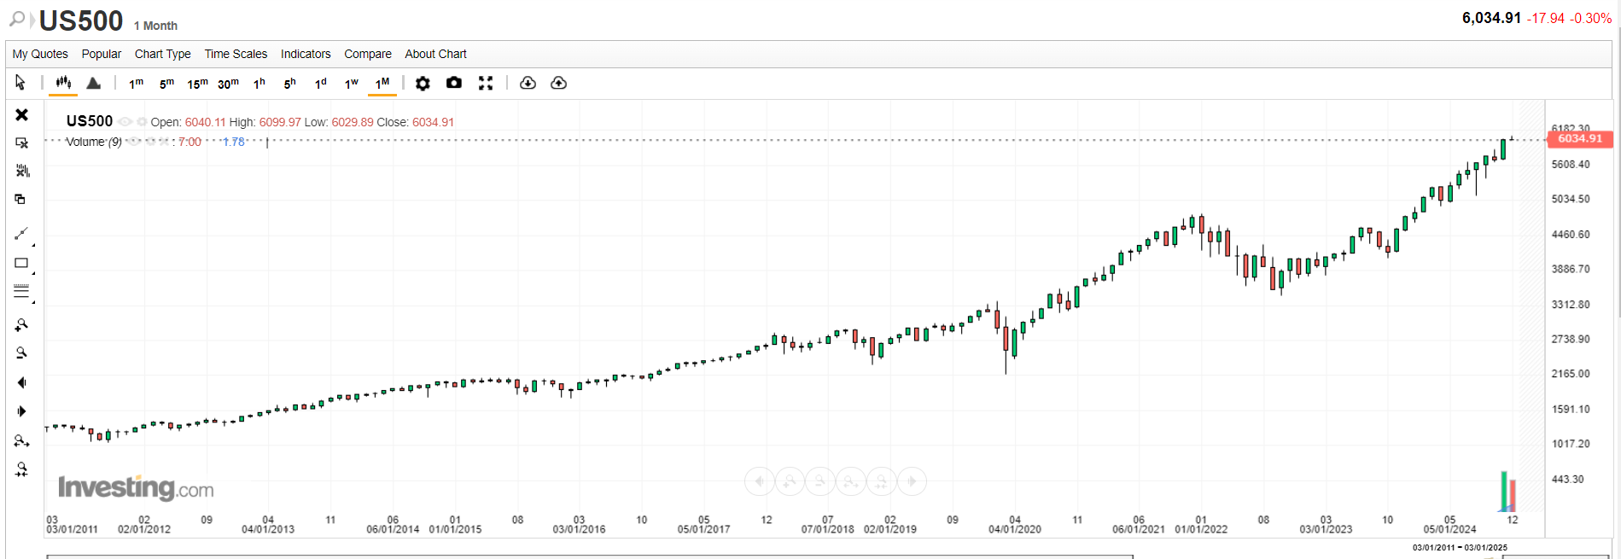
Task: Open the Compare menu
Action: [368, 54]
